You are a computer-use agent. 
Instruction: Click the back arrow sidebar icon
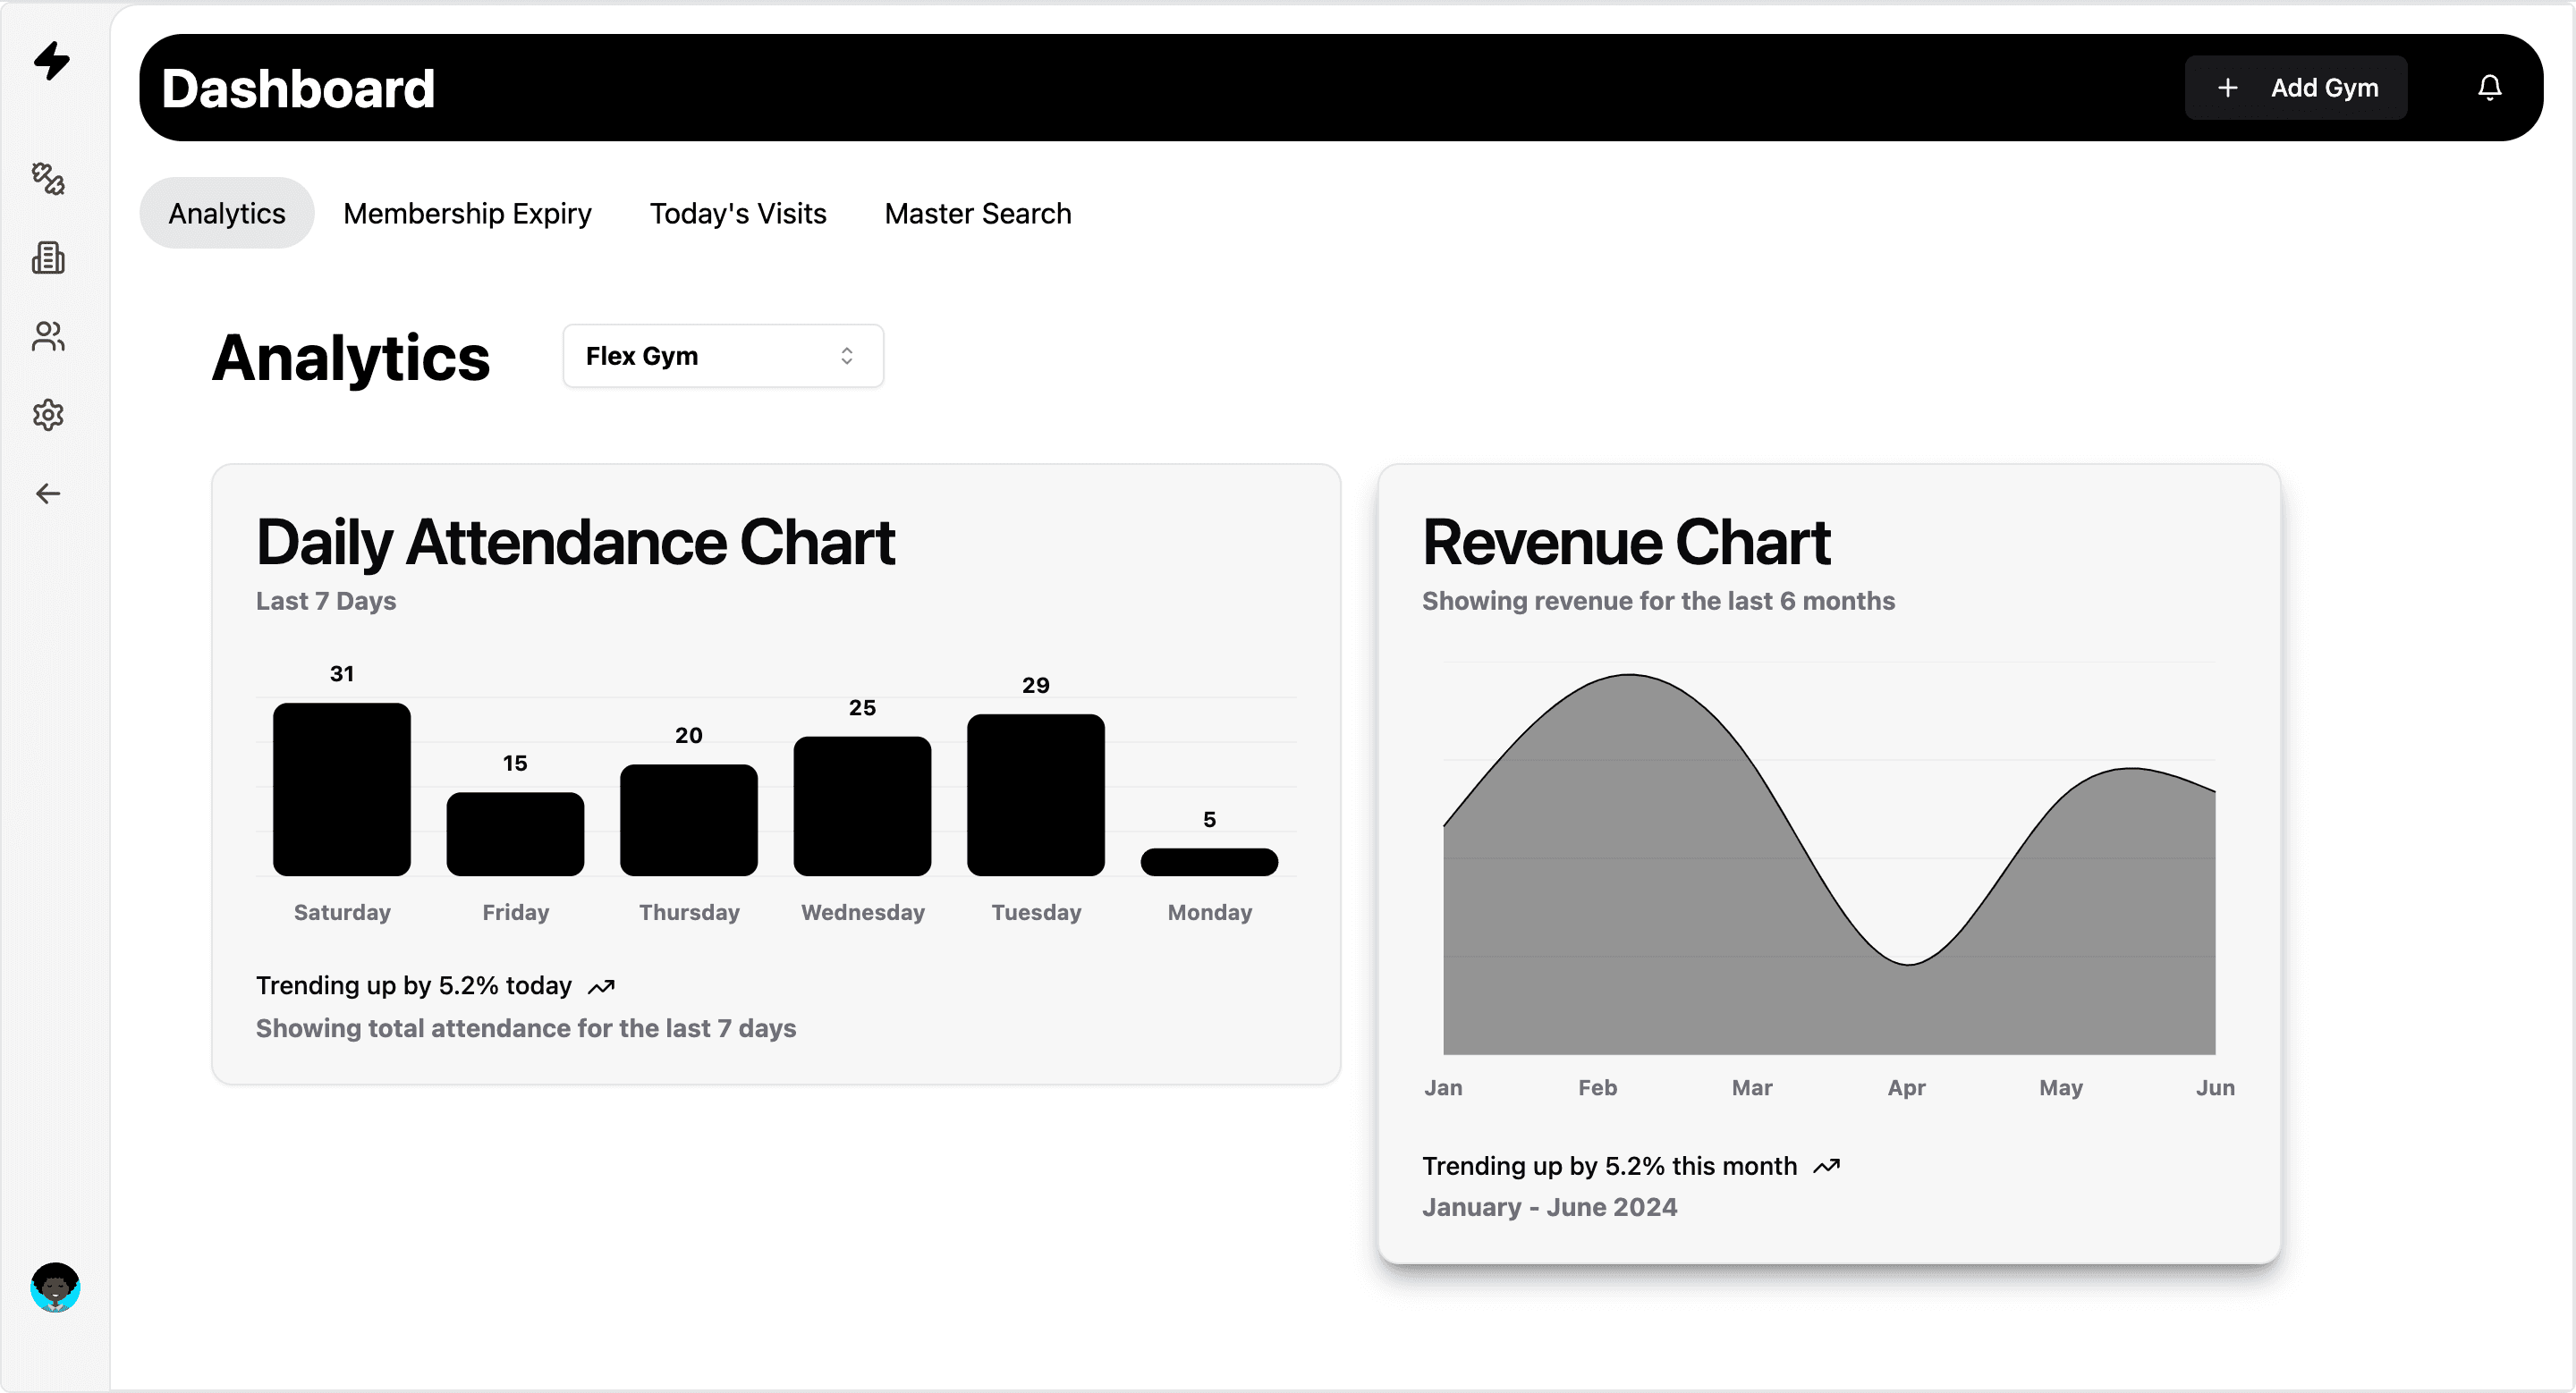pyautogui.click(x=48, y=494)
